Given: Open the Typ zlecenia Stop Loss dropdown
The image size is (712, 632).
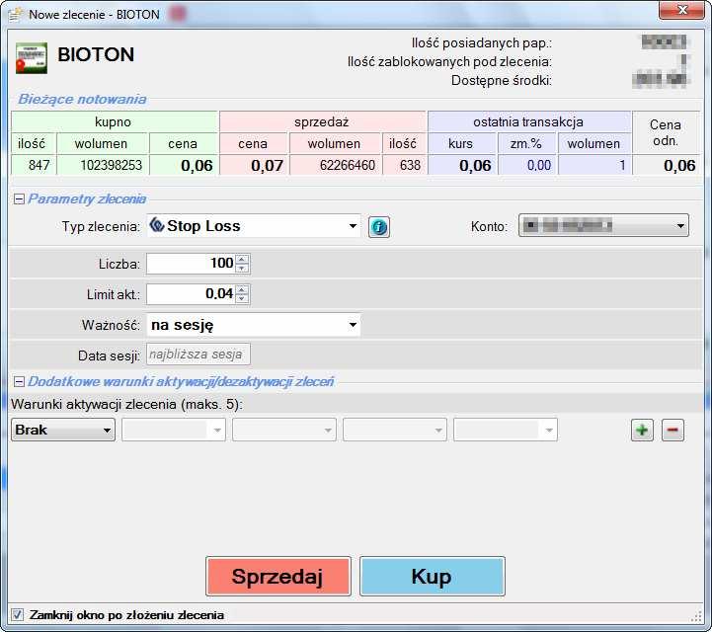Looking at the screenshot, I should [254, 226].
